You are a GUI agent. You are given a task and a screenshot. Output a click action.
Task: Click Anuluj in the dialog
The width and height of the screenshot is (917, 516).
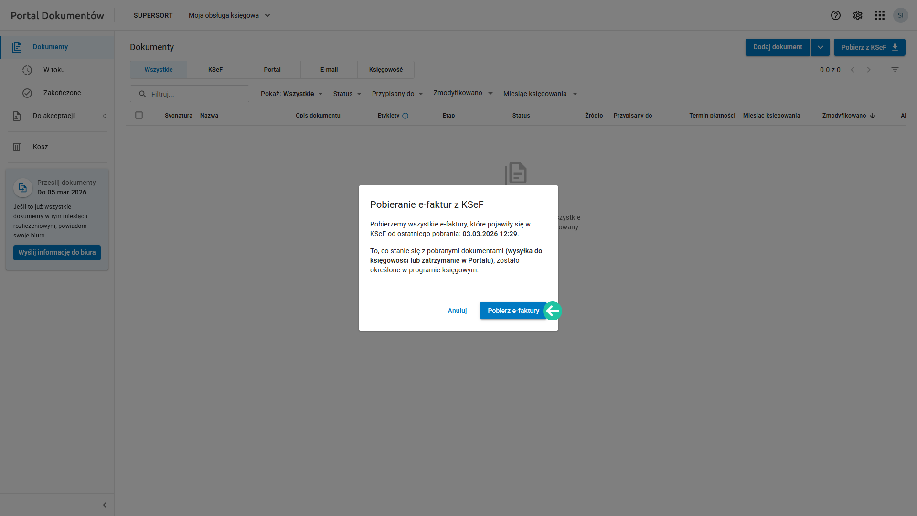457,311
